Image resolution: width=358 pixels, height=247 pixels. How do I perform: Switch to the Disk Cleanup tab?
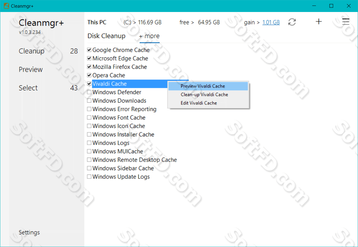pyautogui.click(x=107, y=36)
